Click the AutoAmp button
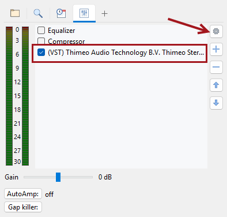The width and height of the screenshot is (227, 217). (23, 194)
